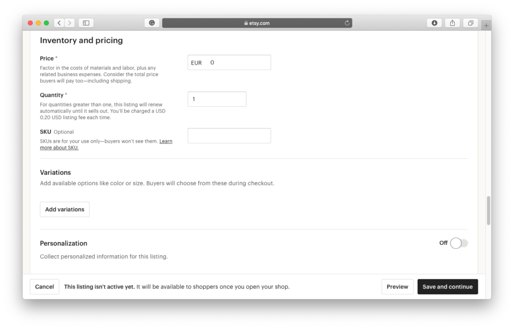Click the Preview button
The height and width of the screenshot is (329, 514).
[397, 287]
